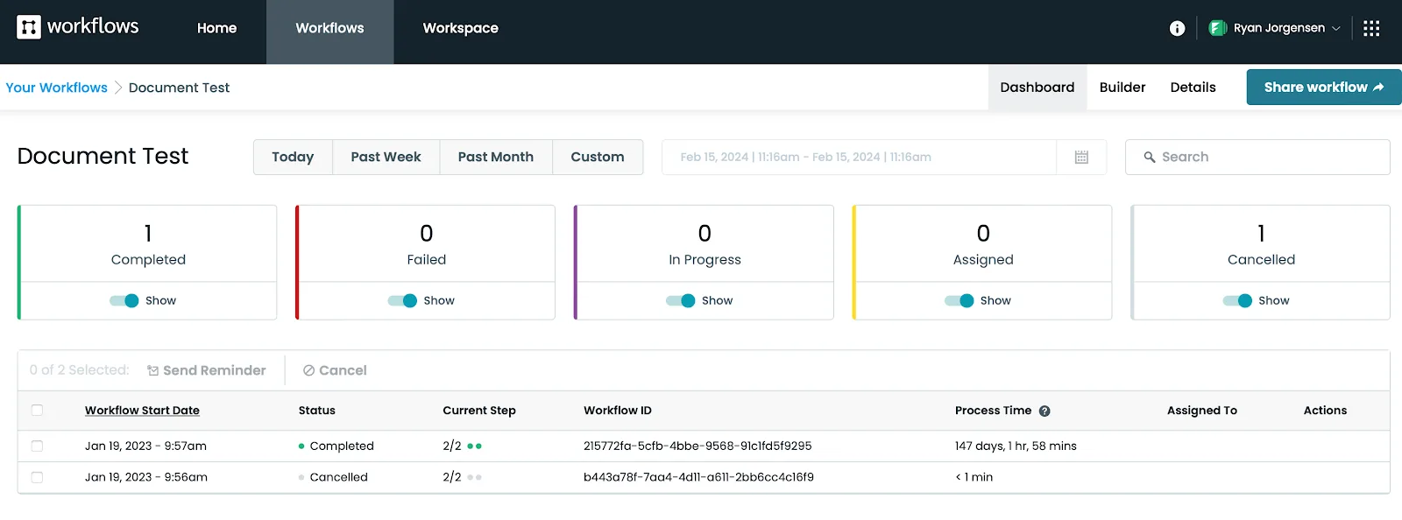Sort by Workflow Start Date column

pyautogui.click(x=142, y=410)
